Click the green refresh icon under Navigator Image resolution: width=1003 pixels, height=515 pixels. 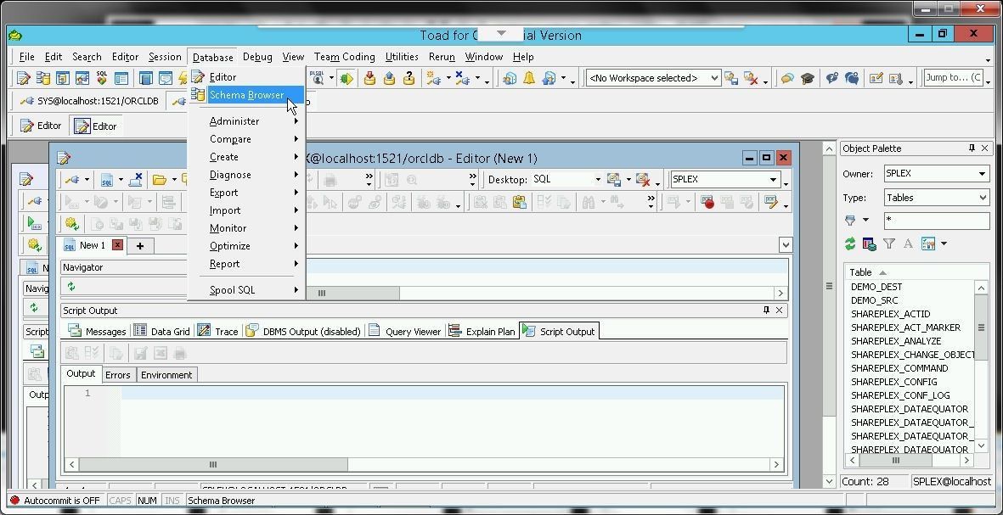71,287
